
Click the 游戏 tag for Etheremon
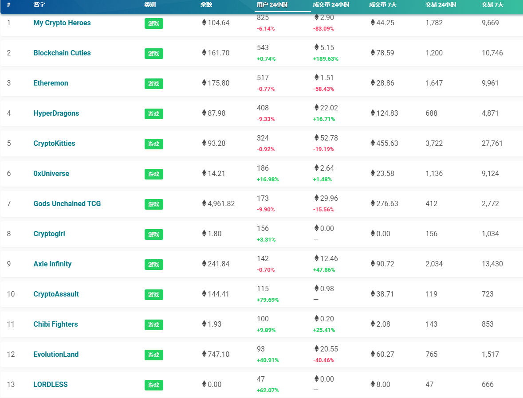coord(154,84)
